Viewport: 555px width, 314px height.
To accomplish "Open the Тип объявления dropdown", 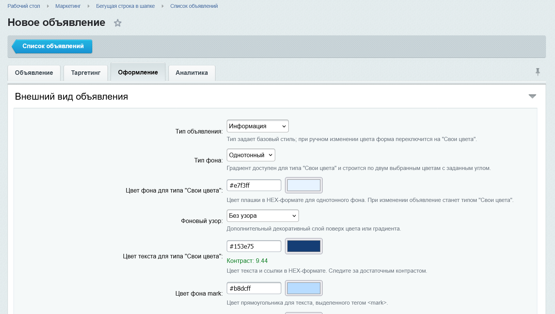I will tap(258, 126).
